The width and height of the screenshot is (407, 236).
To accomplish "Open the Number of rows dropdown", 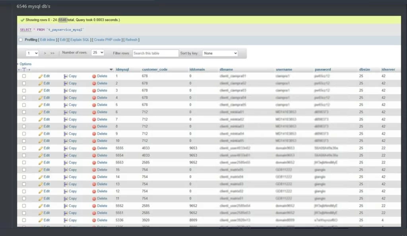I will coord(97,52).
